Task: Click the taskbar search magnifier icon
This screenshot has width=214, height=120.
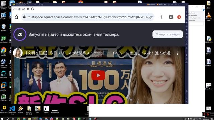Action: pyautogui.click(x=7, y=119)
